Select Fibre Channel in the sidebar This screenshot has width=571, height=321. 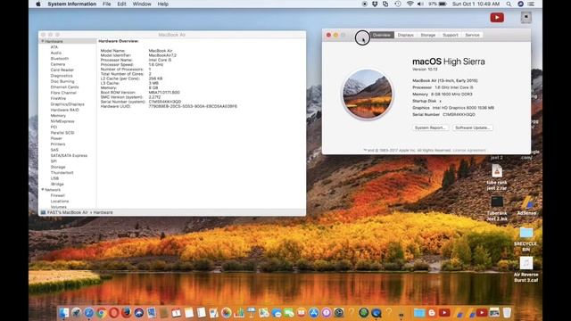coord(63,93)
